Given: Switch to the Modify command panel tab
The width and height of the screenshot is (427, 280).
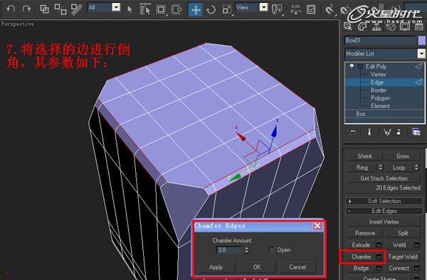Looking at the screenshot, I should point(362,26).
